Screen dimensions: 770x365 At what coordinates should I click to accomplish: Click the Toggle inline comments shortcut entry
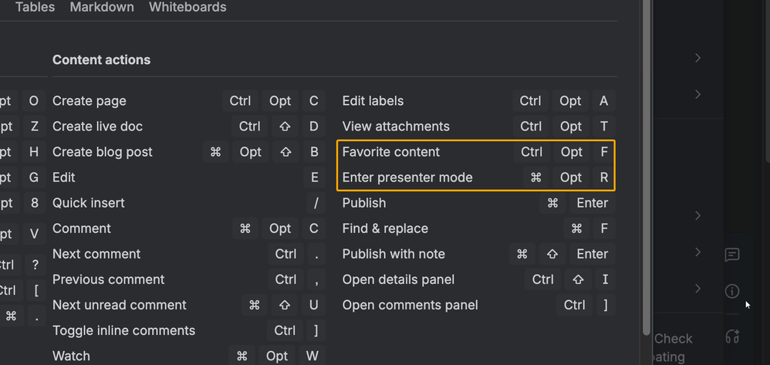[123, 330]
